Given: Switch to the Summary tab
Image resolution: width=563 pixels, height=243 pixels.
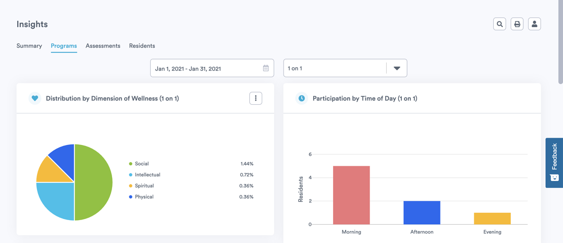Looking at the screenshot, I should (x=29, y=46).
